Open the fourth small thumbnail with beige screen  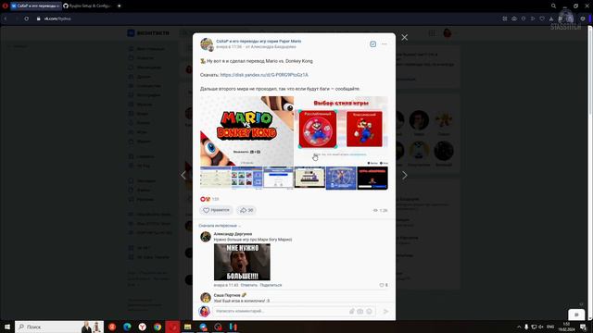[x=309, y=178]
